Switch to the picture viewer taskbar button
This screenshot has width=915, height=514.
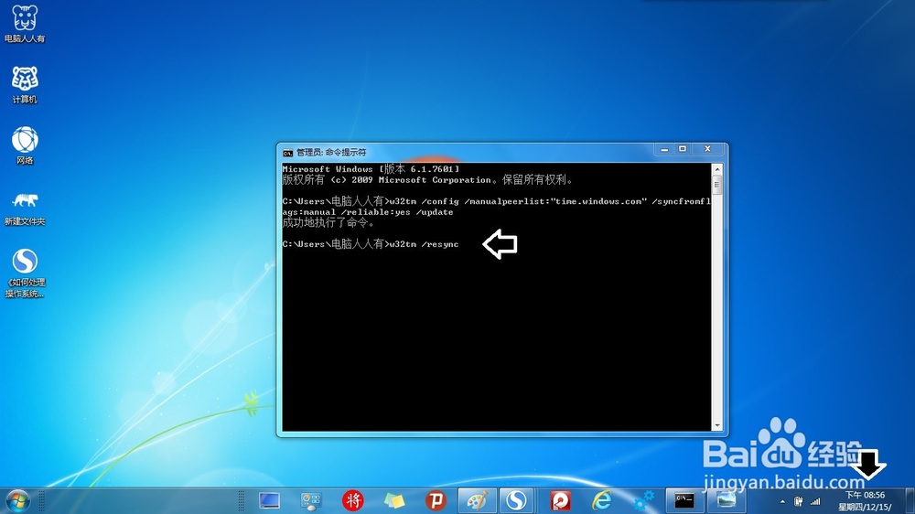click(726, 500)
